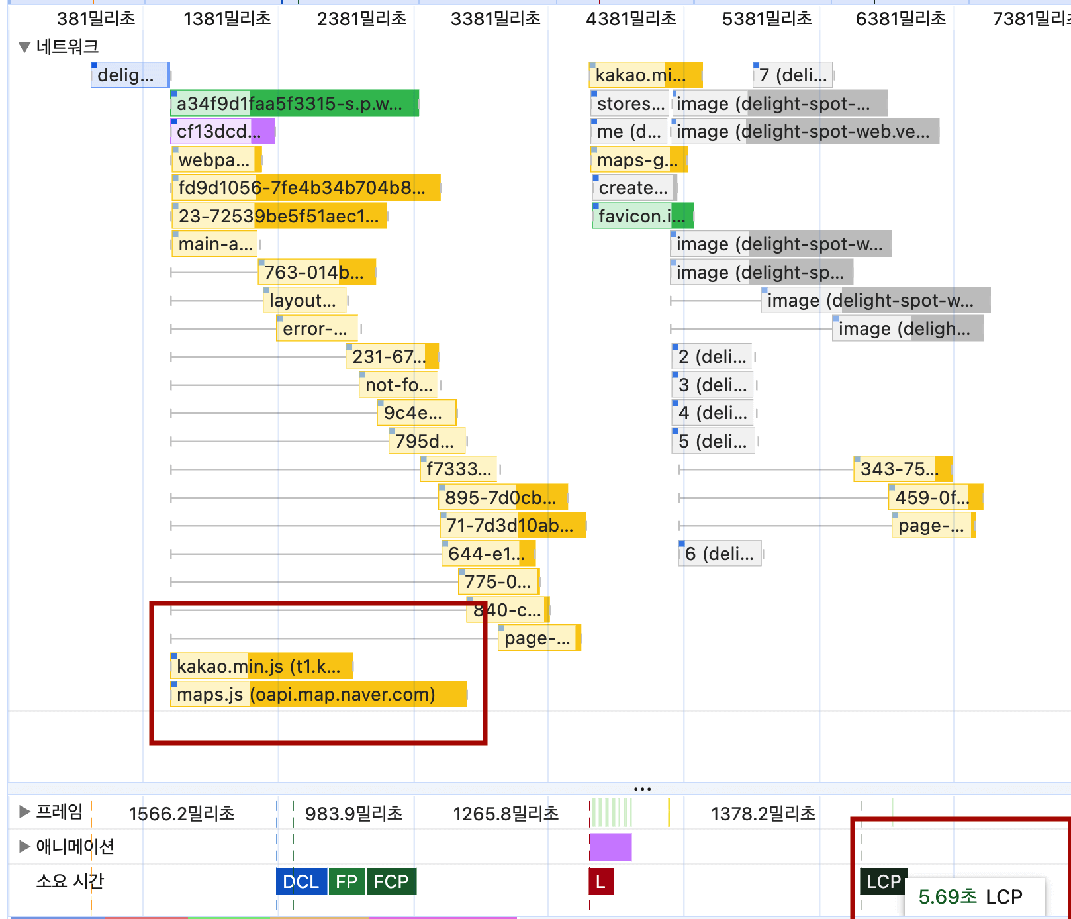1071x919 pixels.
Task: Select the kakao.min.js (t1.k...) request bar
Action: click(261, 666)
